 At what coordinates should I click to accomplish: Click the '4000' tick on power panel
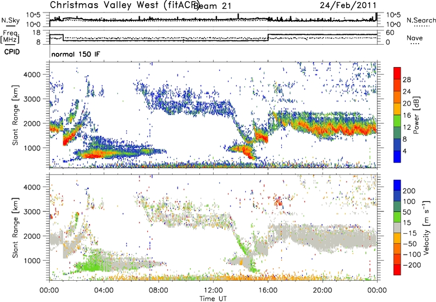tap(32, 75)
